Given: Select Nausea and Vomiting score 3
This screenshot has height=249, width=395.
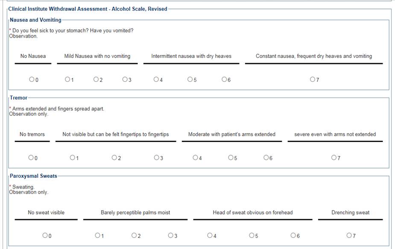Looking at the screenshot, I should point(125,79).
